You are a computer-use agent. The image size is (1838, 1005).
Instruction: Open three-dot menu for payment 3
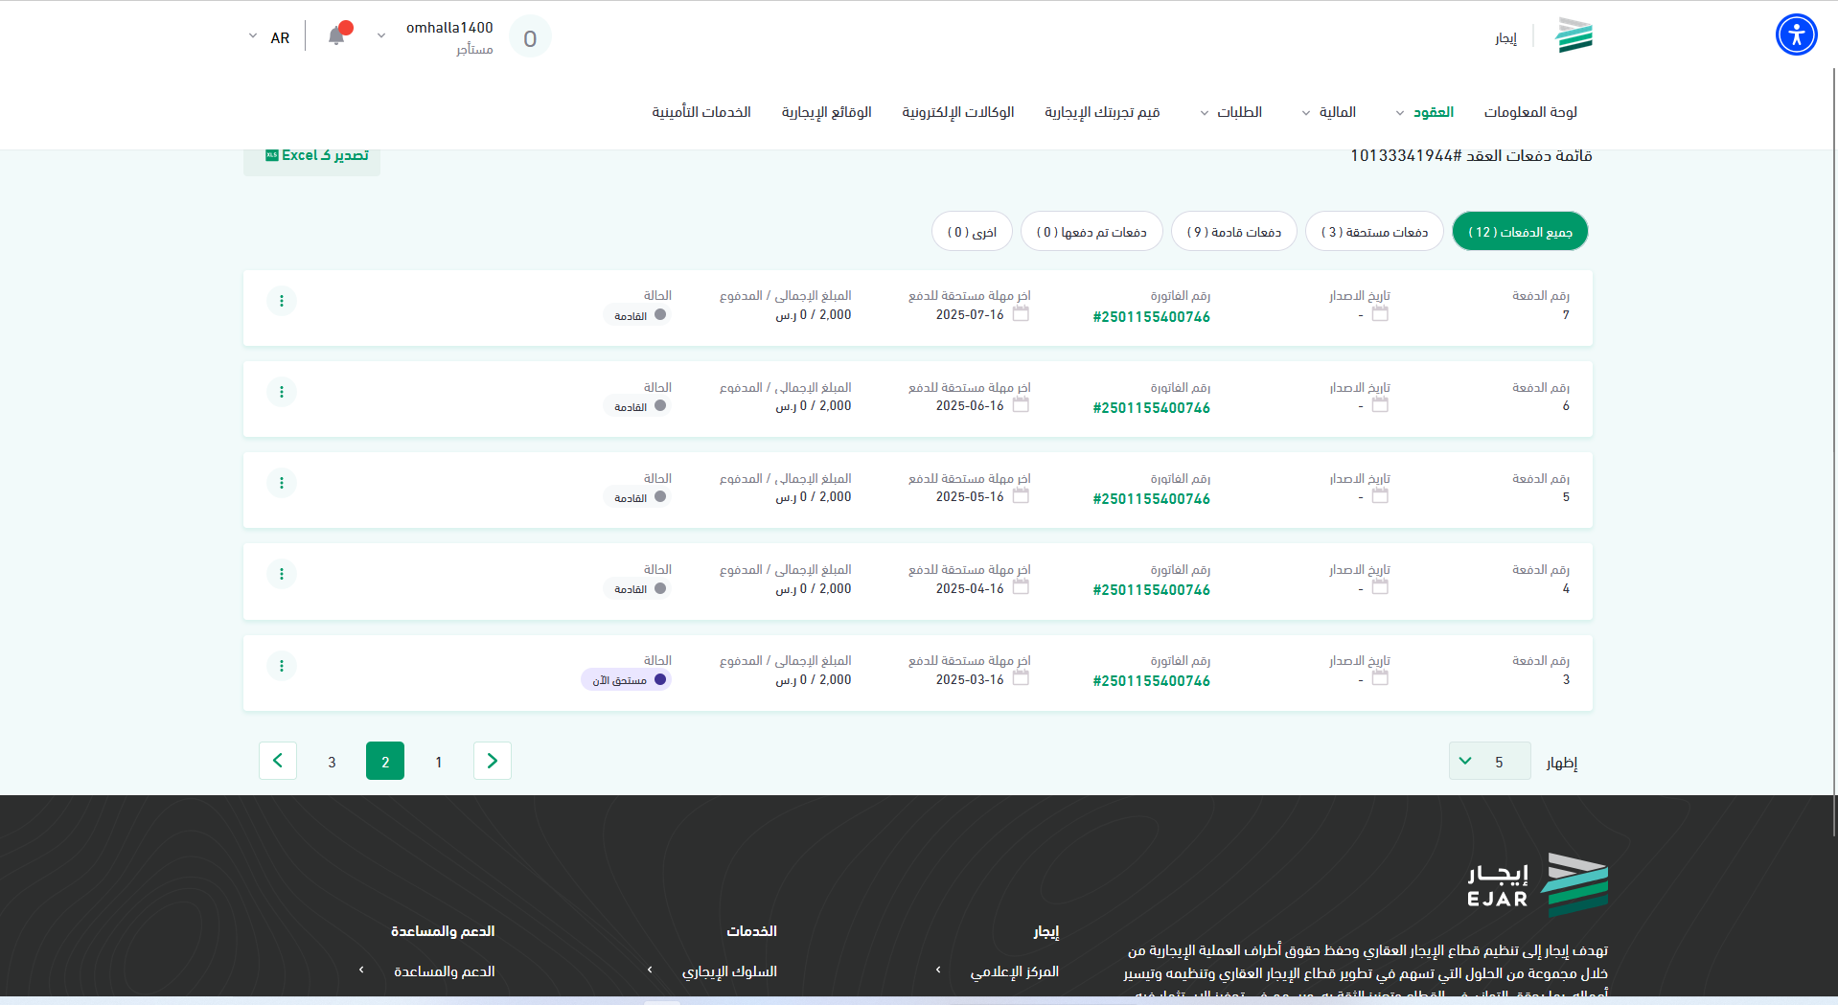tap(282, 666)
